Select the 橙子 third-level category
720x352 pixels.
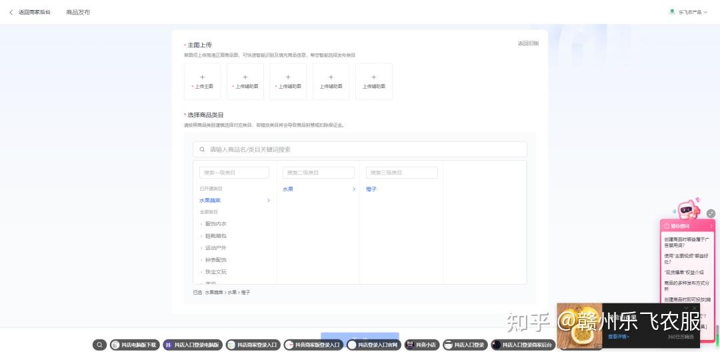pyautogui.click(x=371, y=189)
